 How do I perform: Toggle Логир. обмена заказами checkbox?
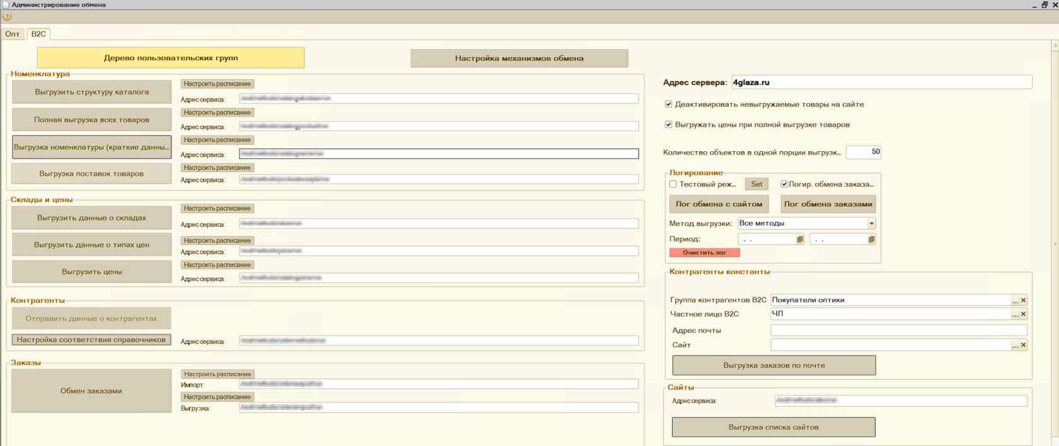coord(784,184)
